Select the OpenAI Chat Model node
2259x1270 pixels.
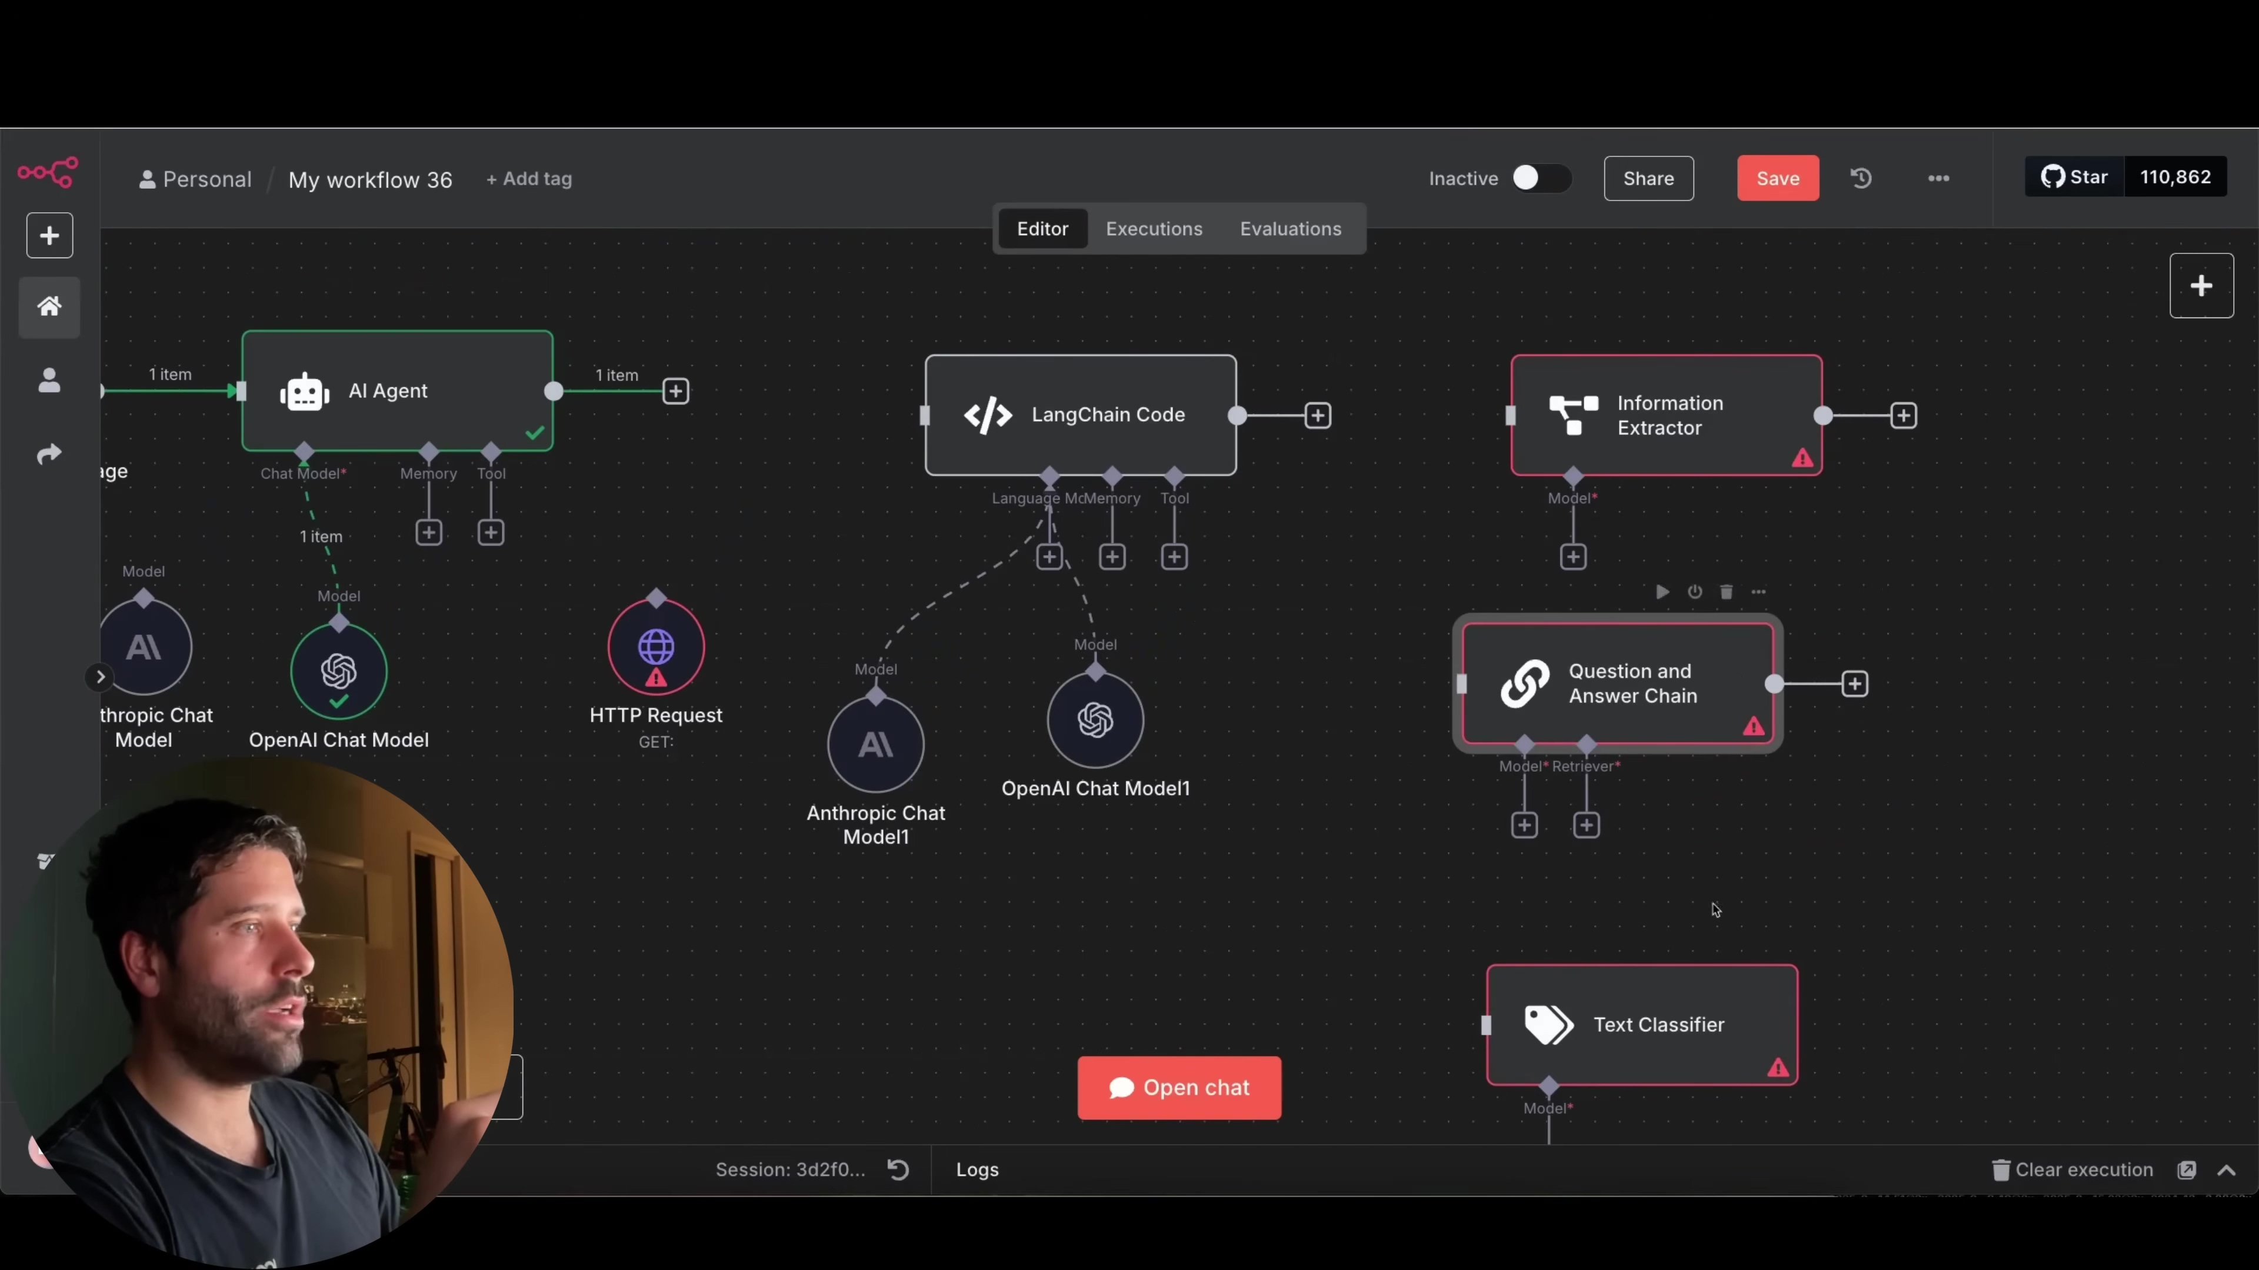(x=338, y=672)
